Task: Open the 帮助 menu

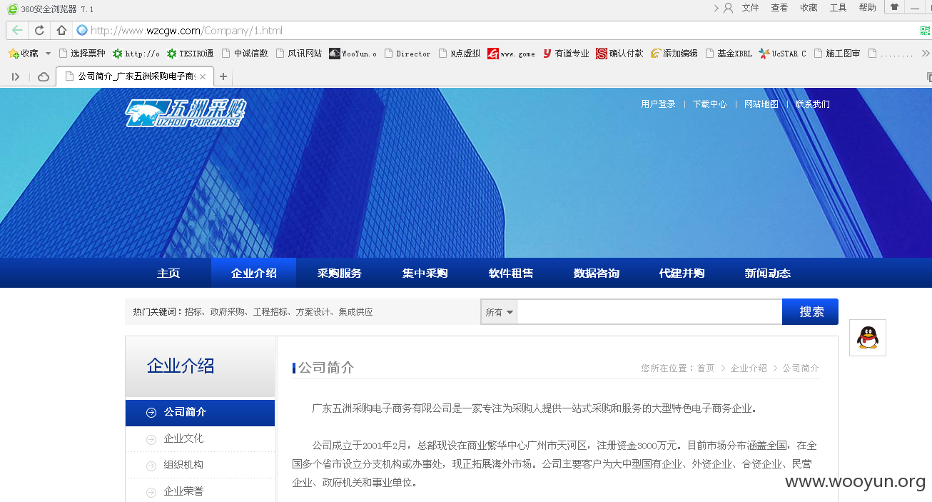Action: point(867,8)
